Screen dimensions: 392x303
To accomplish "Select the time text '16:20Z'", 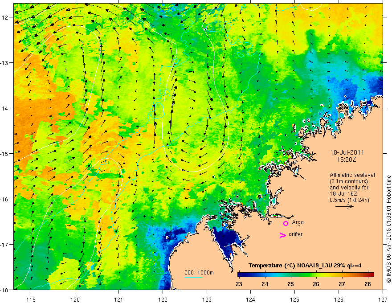I will click(347, 160).
